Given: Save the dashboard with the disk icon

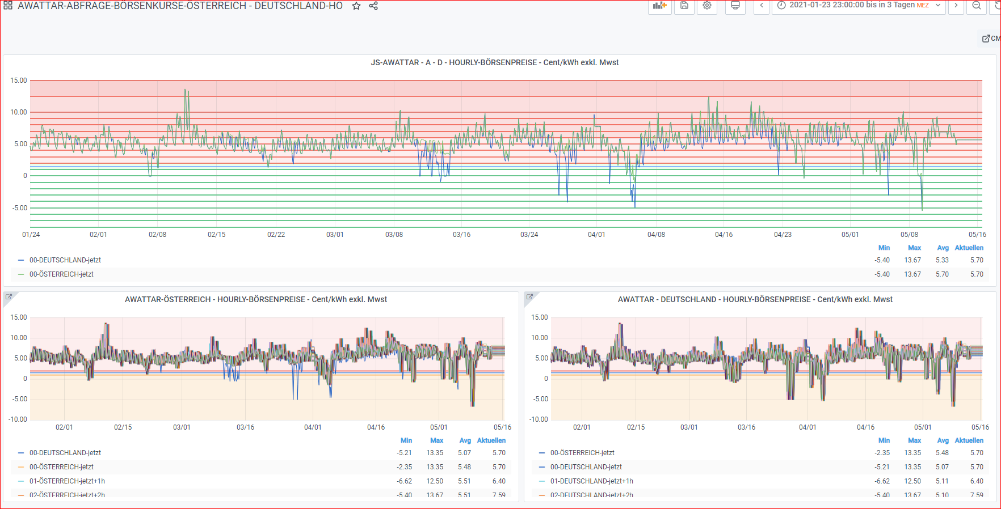Looking at the screenshot, I should click(684, 6).
